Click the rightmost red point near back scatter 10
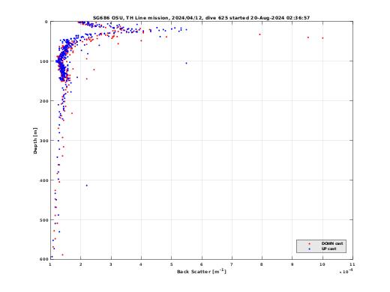Viewport: 390px width, 292px height. [x=322, y=38]
